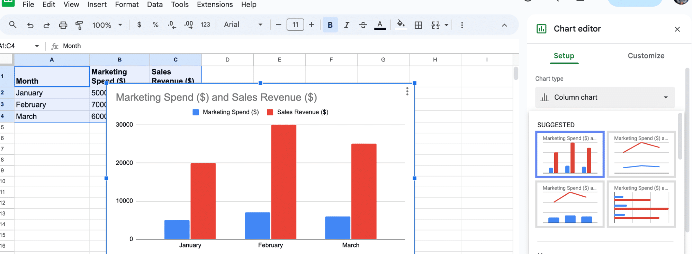Open the borders grid icon
Image resolution: width=692 pixels, height=254 pixels.
(418, 25)
